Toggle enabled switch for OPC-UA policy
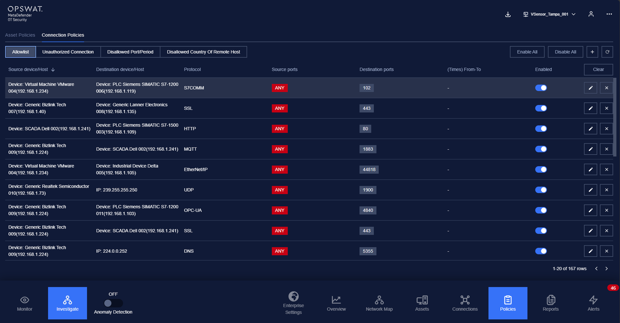Screen dimensions: 620x323 (x=541, y=210)
